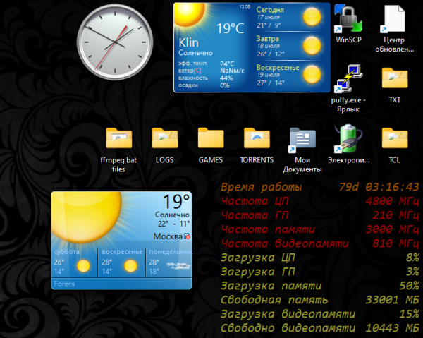
Task: Click влажность 44% row
Action: point(206,78)
